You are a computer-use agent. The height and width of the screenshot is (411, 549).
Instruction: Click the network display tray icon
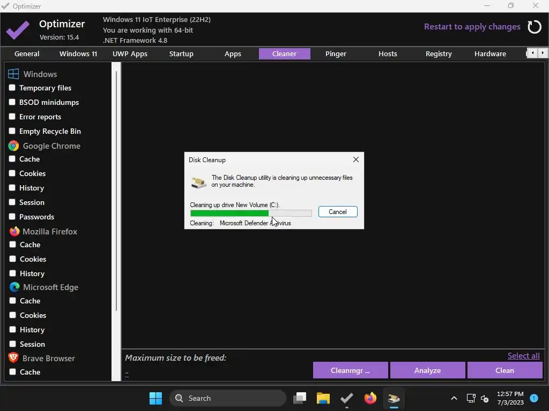click(x=471, y=398)
